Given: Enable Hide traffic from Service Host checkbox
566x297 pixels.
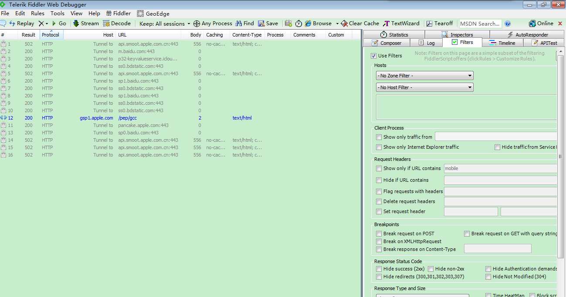Looking at the screenshot, I should tap(497, 147).
